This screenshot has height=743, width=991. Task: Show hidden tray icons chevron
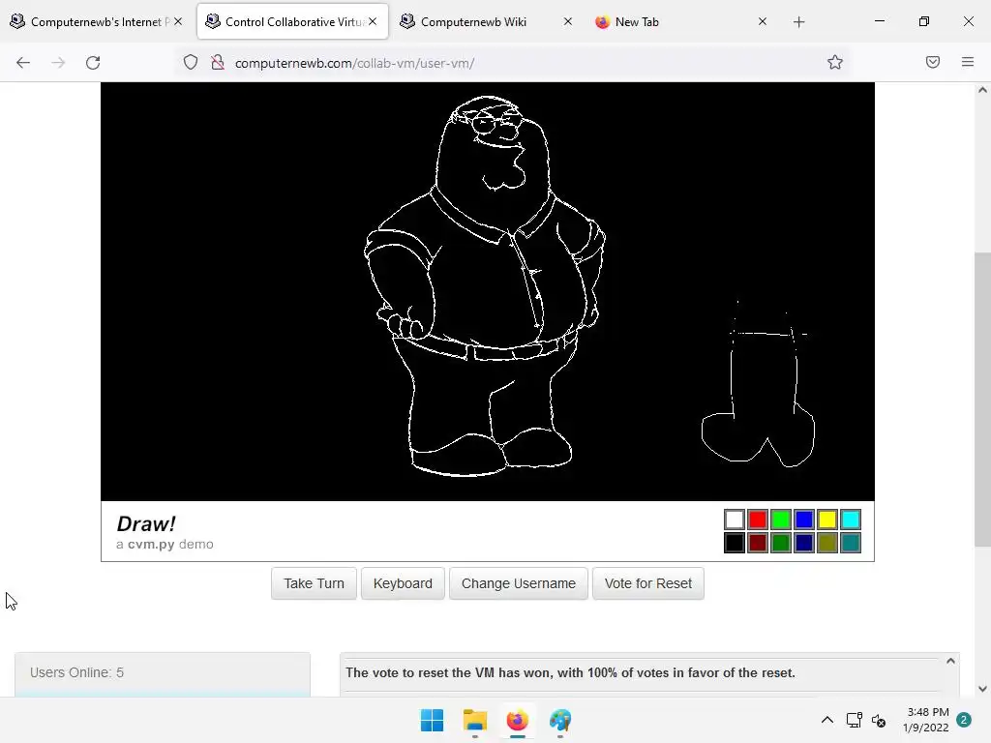826,720
